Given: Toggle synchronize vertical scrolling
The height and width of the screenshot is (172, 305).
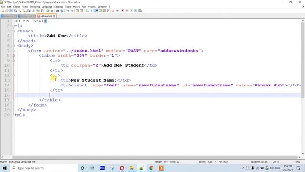Looking at the screenshot, I should [77, 11].
